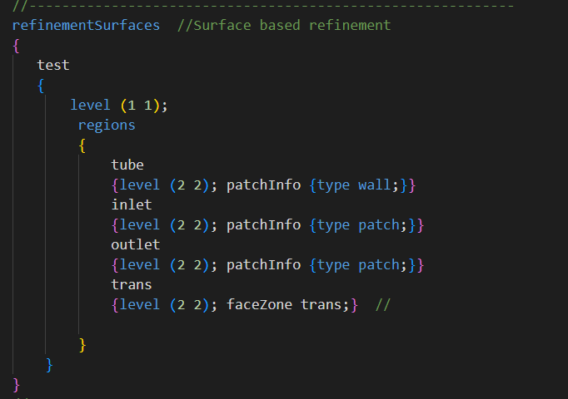The image size is (568, 399).
Task: Click the 'trans' region name heading line
Action: coord(132,284)
